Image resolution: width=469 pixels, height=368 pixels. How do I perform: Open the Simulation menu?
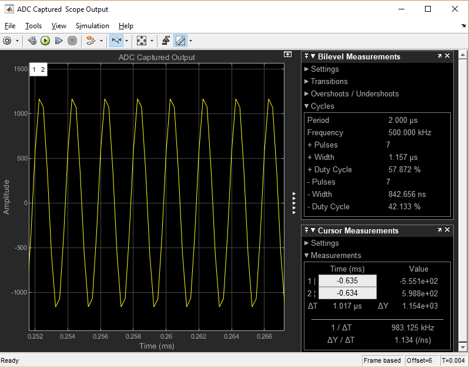(x=92, y=26)
